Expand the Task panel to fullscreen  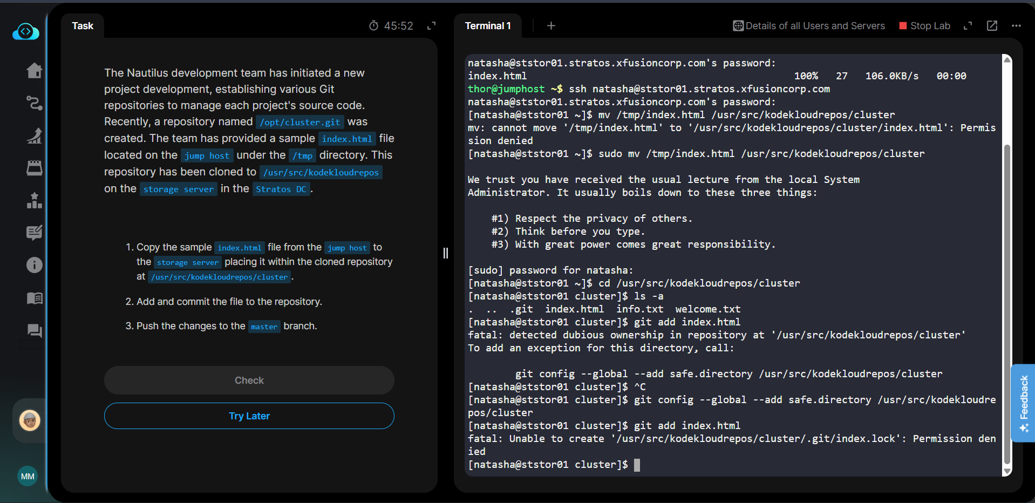[431, 26]
